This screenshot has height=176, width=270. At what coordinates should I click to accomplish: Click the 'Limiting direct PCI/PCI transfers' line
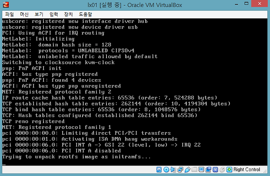click(87, 133)
